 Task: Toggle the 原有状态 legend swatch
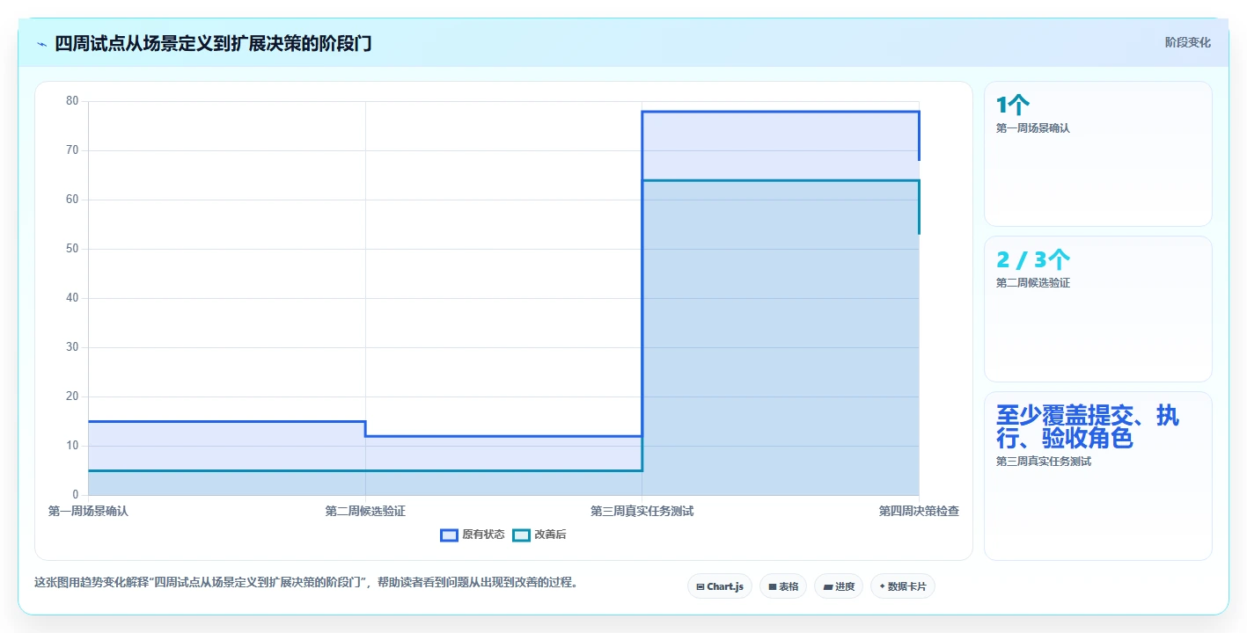click(449, 535)
